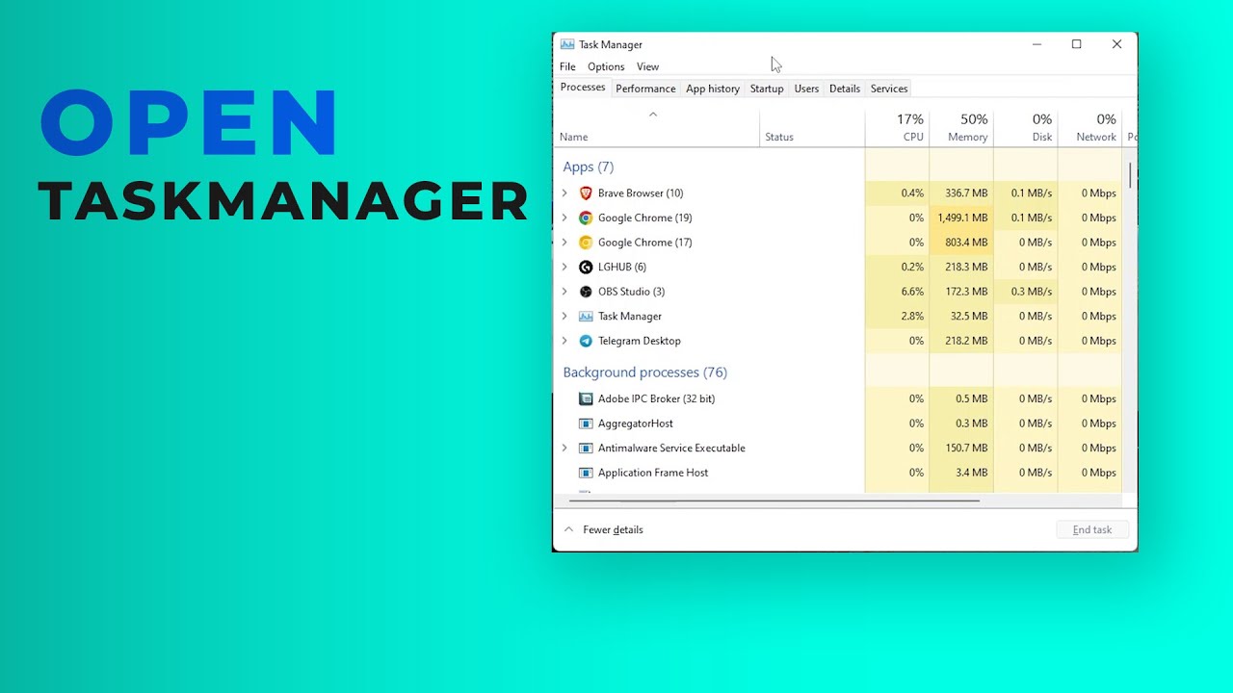1233x693 pixels.
Task: Expand the Antimalware Service Executable row
Action: [564, 448]
